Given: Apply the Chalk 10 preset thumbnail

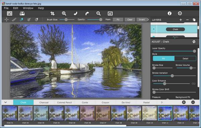Looking at the screenshot, I should pos(149,113).
